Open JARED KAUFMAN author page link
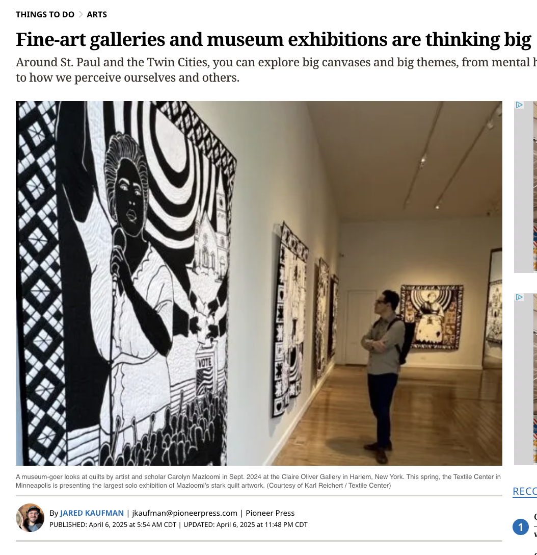Viewport: 537px width, 555px height. tap(92, 513)
